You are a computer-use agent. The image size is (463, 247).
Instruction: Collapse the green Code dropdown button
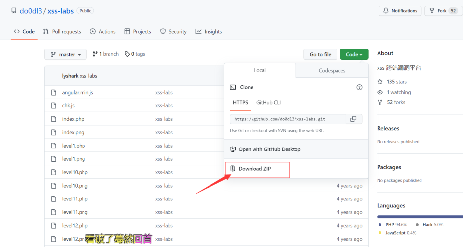coord(354,54)
